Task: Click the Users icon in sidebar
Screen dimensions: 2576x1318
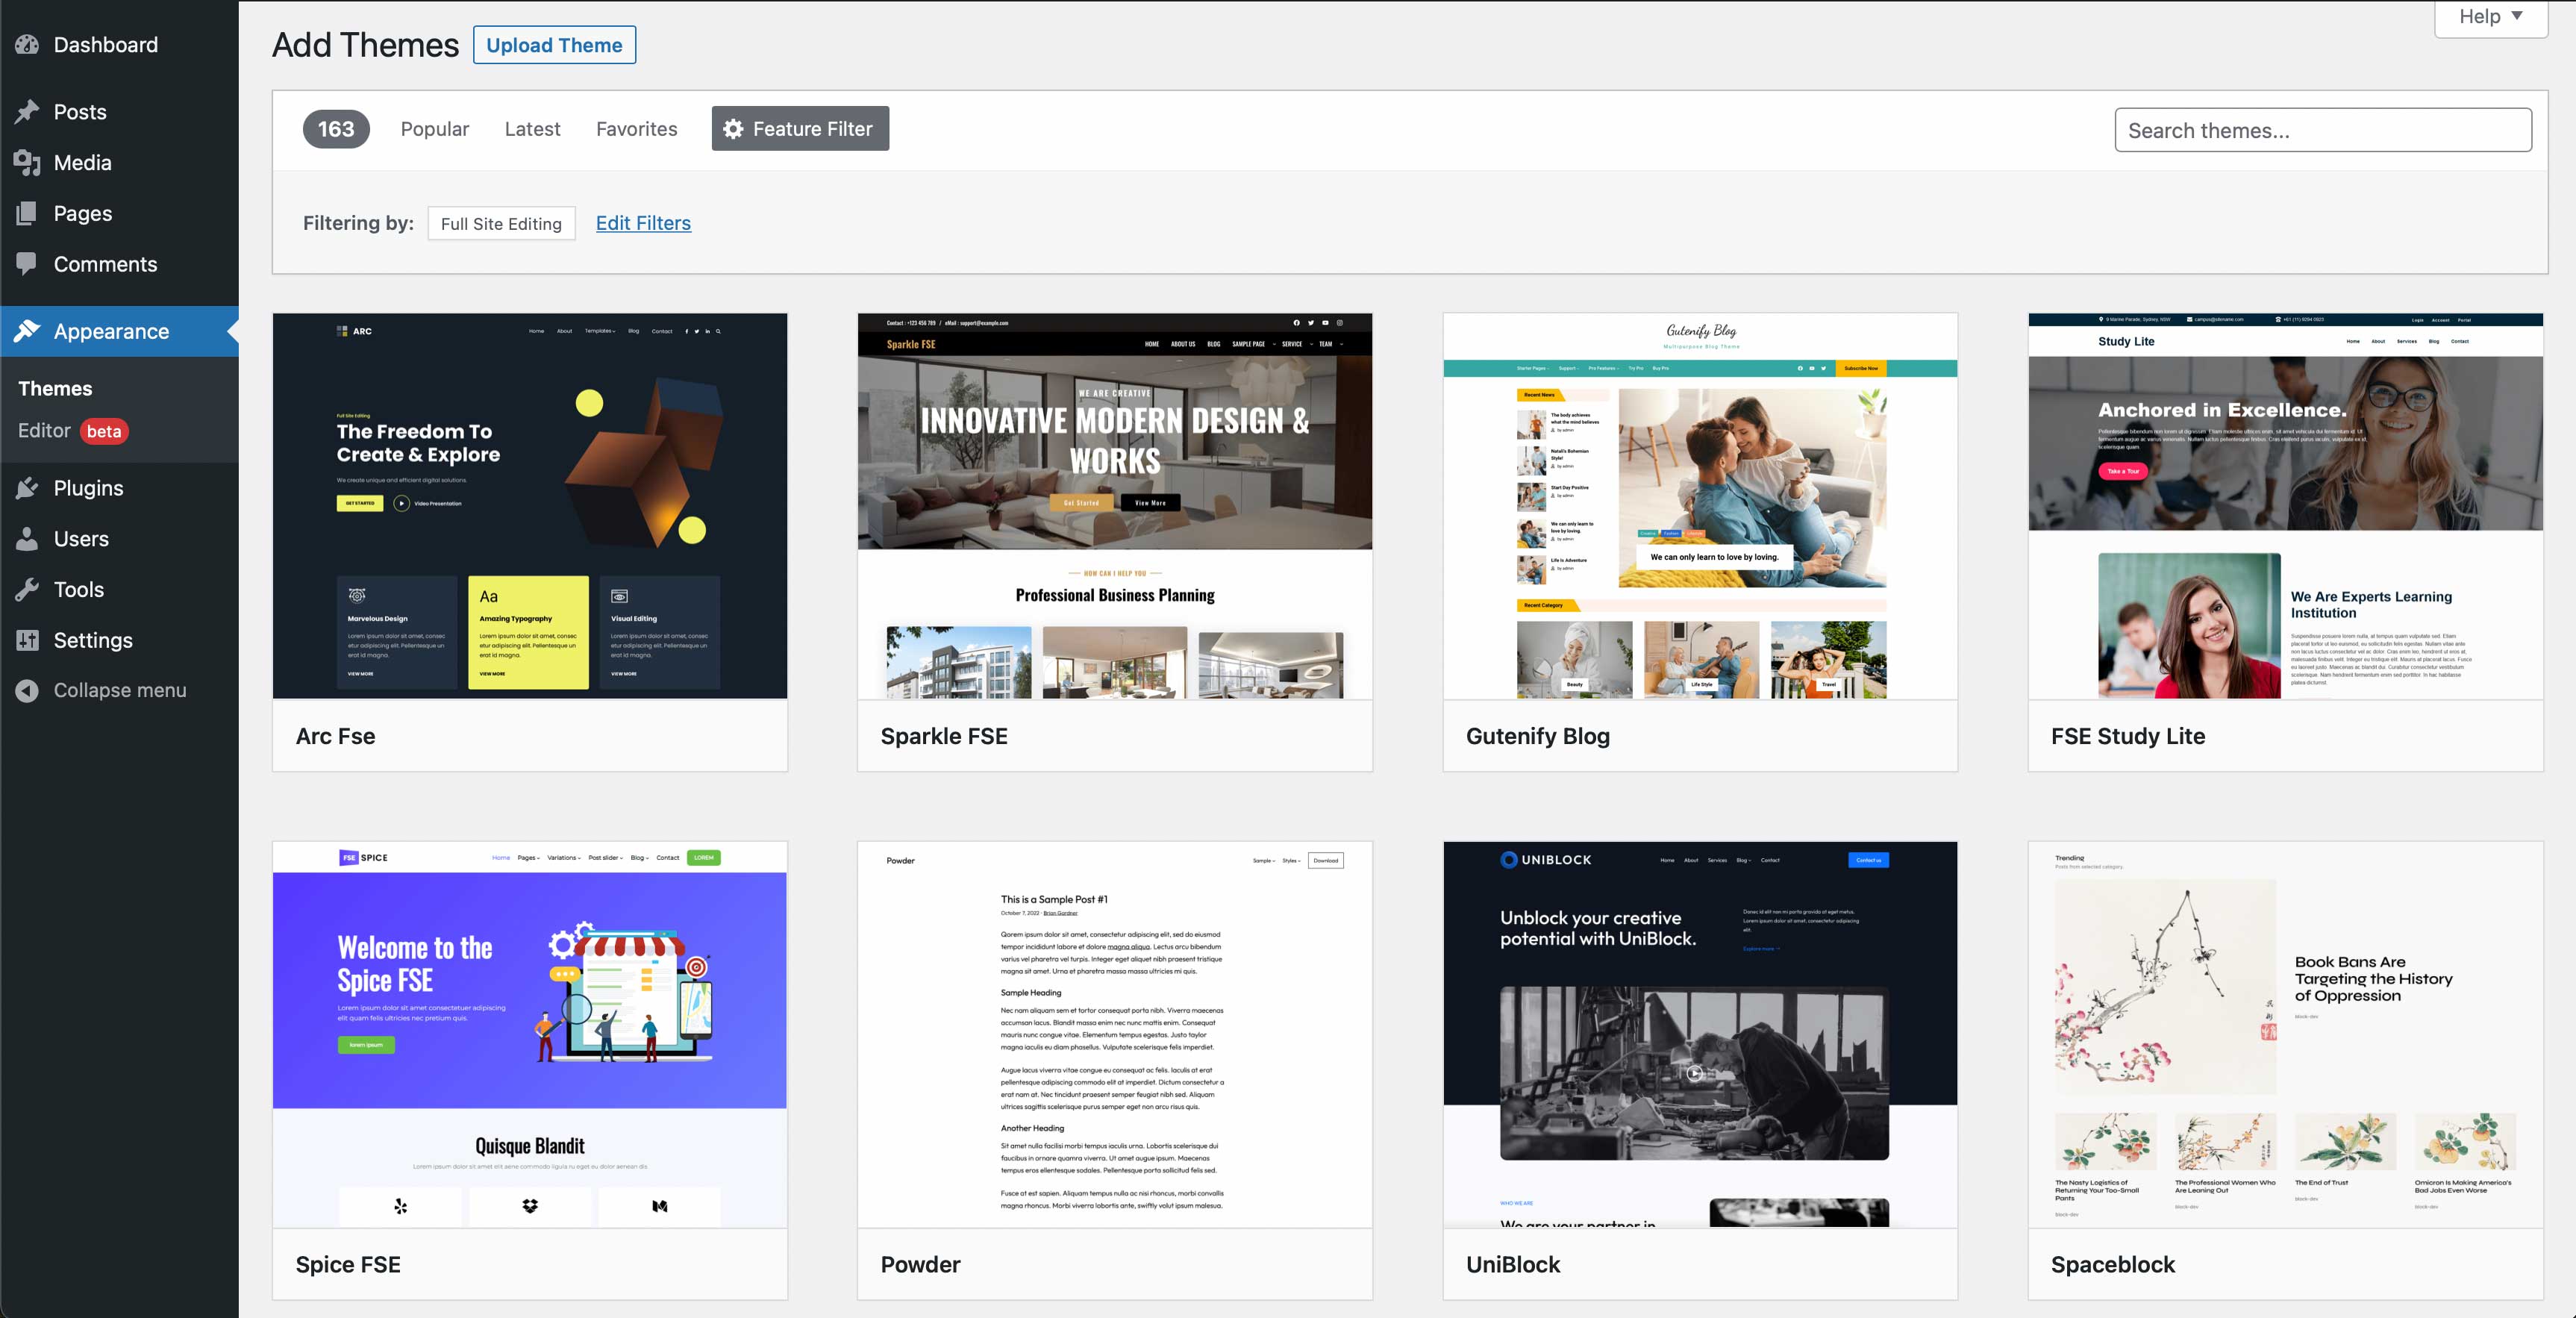Action: [27, 538]
